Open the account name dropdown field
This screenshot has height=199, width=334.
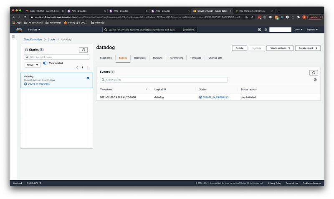(x=280, y=30)
